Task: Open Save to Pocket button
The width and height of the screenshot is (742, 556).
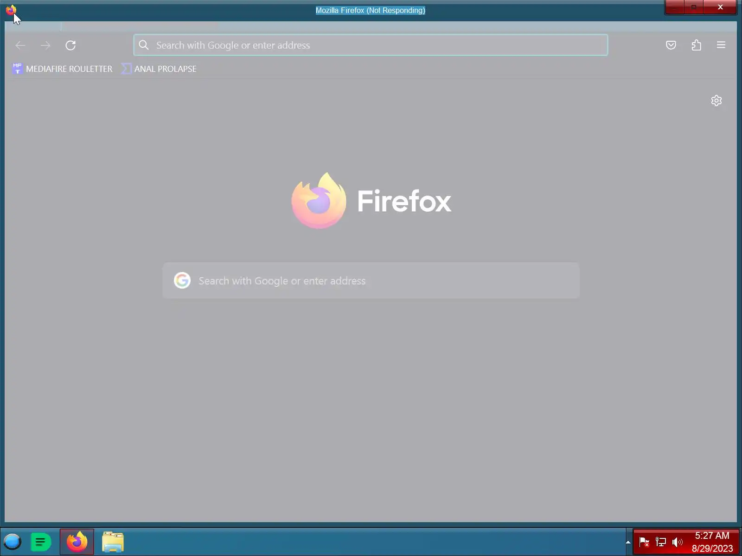Action: (671, 45)
